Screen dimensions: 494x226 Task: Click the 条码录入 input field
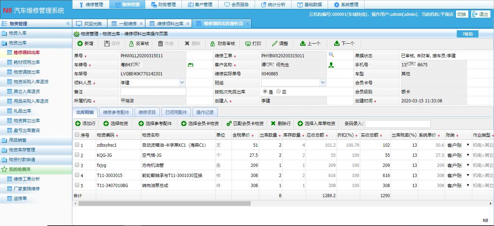coord(397,124)
